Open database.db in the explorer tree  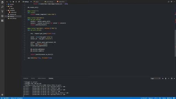13,14
